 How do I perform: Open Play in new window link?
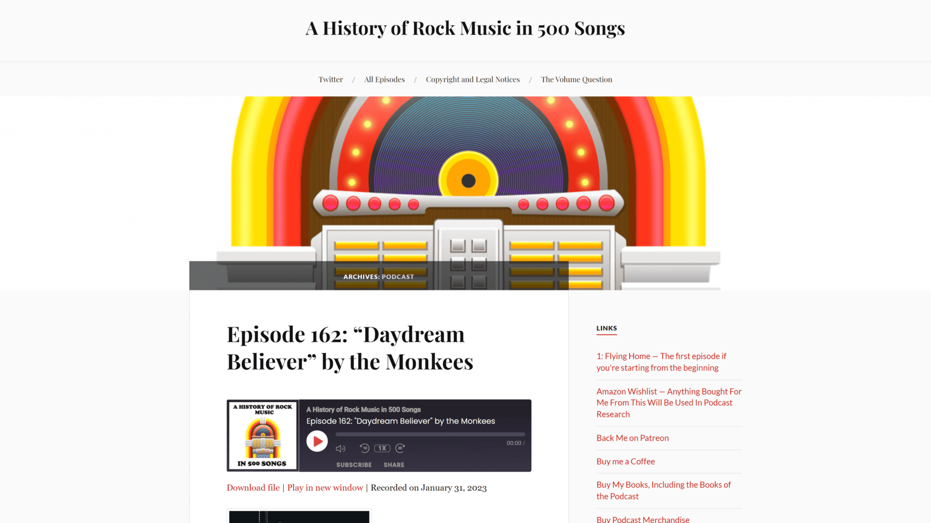(325, 487)
